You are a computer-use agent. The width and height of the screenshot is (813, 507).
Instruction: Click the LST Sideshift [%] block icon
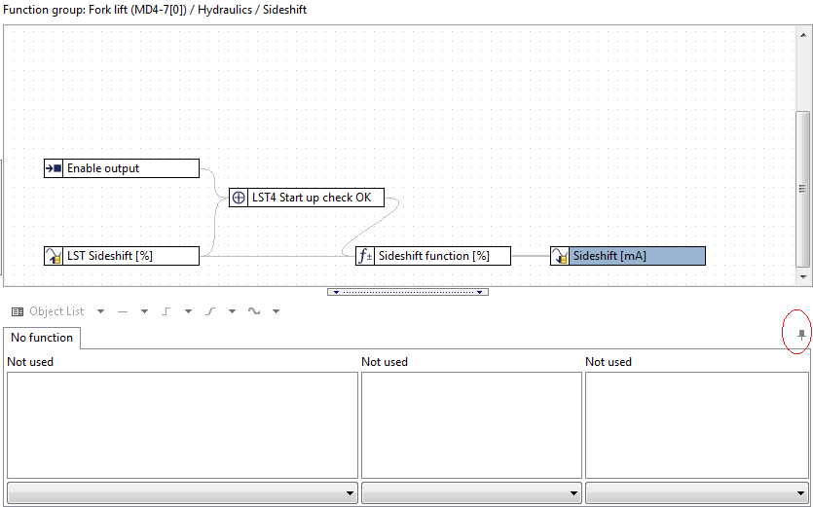point(54,256)
